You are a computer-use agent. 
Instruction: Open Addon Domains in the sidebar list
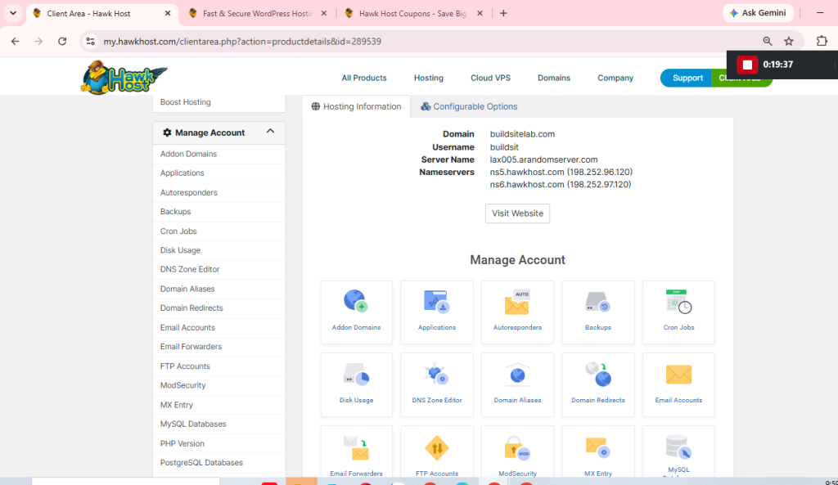pyautogui.click(x=219, y=154)
